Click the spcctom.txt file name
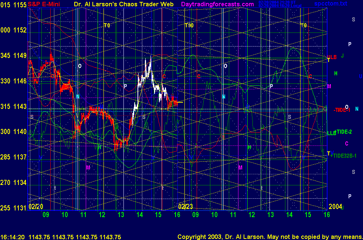Image resolution: width=363 pixels, height=240 pixels. [330, 3]
